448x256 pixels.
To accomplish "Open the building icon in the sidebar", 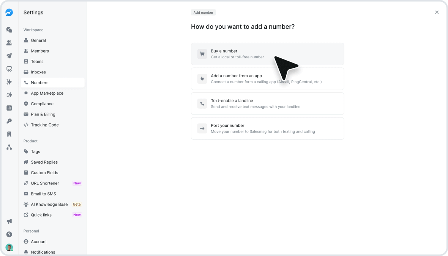I will click(x=9, y=134).
